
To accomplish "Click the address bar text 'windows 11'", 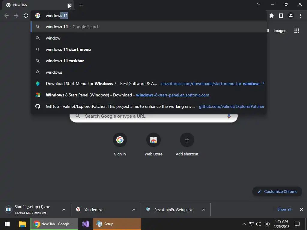I will point(57,16).
